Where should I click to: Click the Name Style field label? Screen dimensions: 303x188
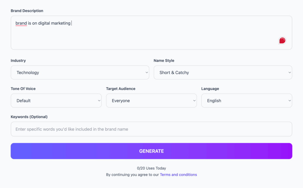164,60
